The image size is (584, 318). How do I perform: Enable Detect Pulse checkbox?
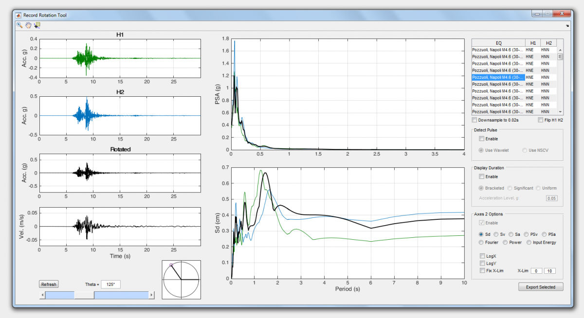point(482,139)
